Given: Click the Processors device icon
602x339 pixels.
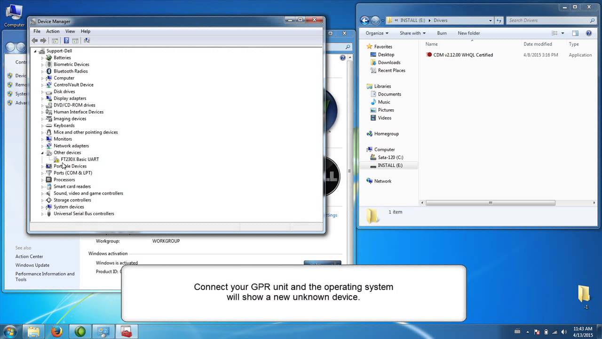Looking at the screenshot, I should pyautogui.click(x=49, y=179).
